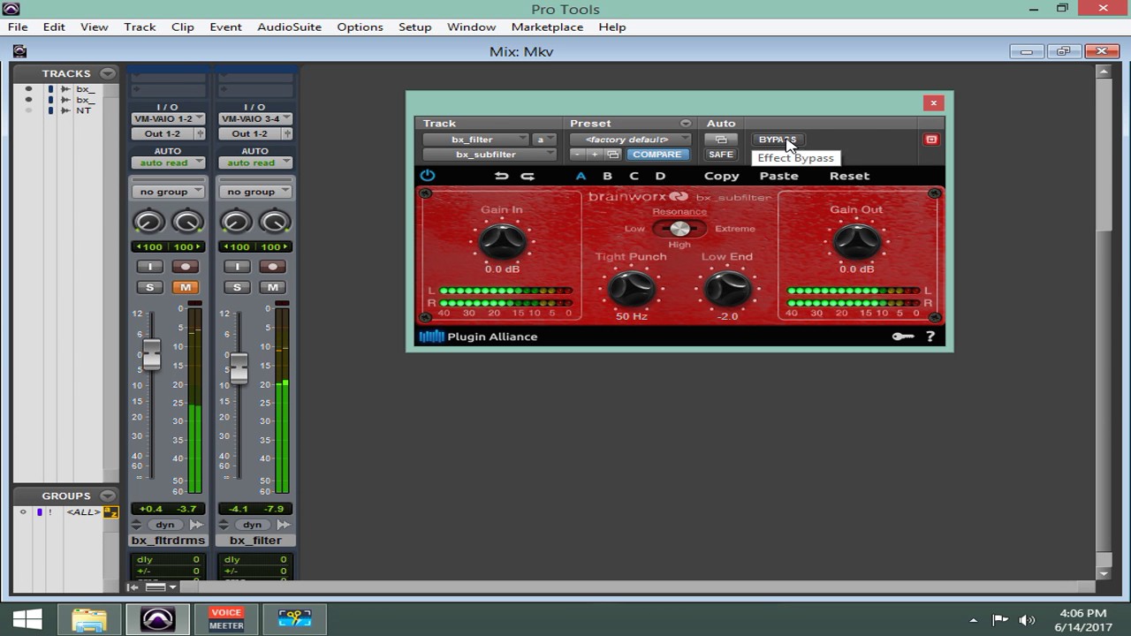Click the narrow mix view arrow icon
1131x636 pixels.
coord(133,587)
